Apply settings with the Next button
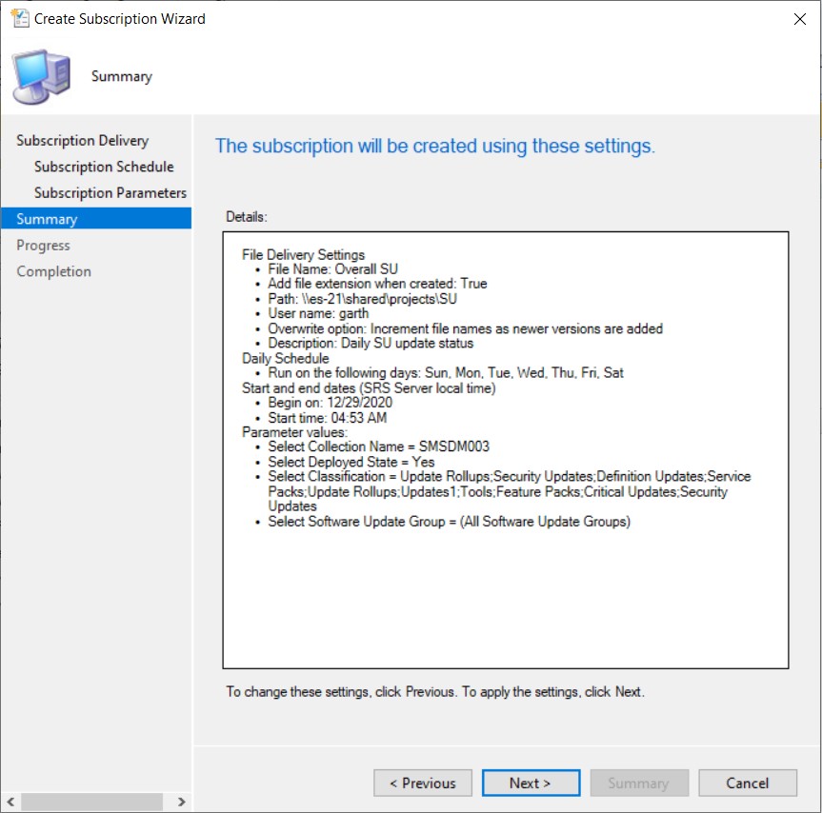The image size is (822, 813). tap(531, 783)
